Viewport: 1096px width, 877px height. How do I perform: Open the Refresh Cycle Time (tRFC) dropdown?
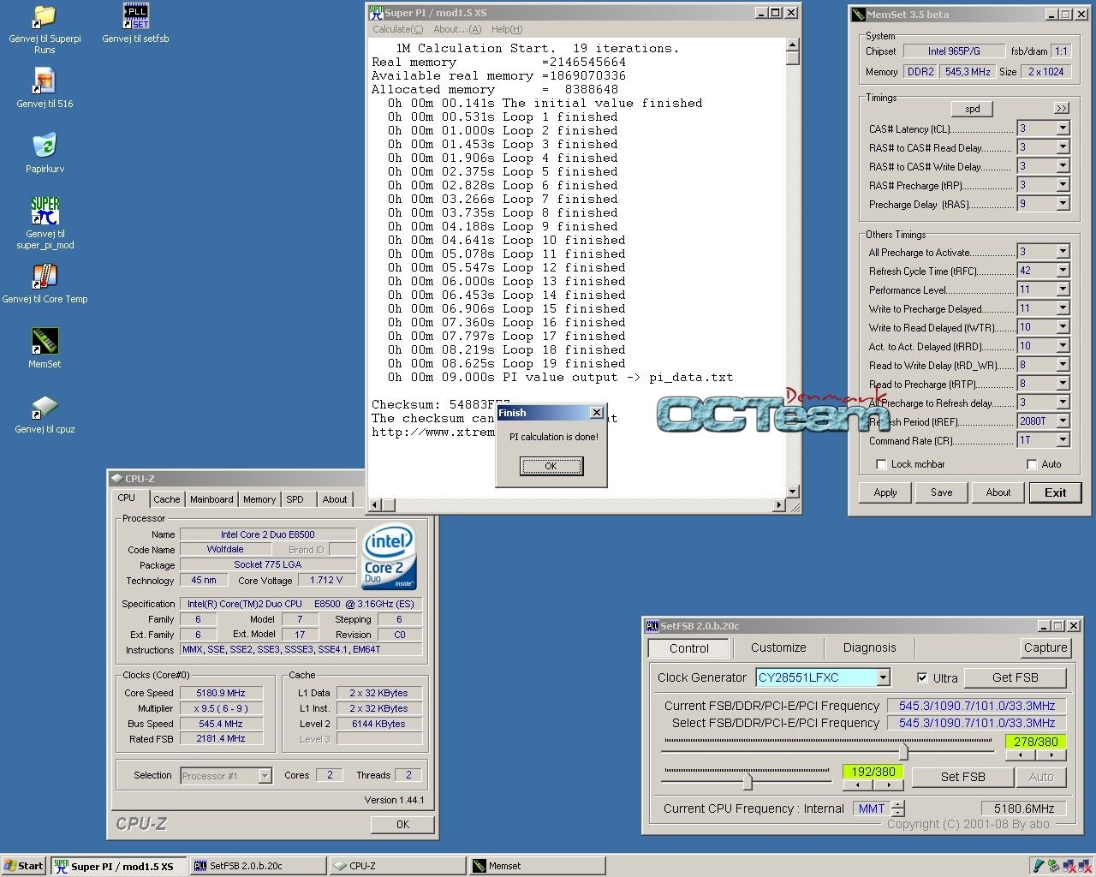1063,271
